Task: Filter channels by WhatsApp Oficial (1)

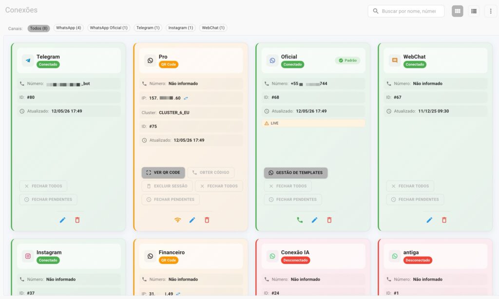Action: pos(109,28)
